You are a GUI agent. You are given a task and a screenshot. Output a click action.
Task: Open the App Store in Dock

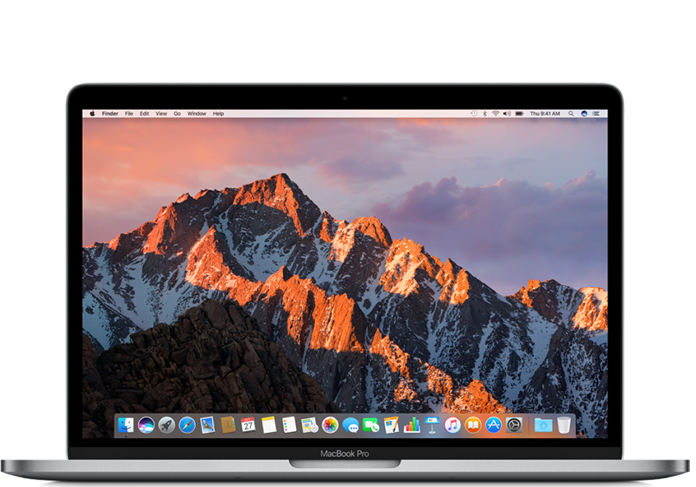[493, 425]
